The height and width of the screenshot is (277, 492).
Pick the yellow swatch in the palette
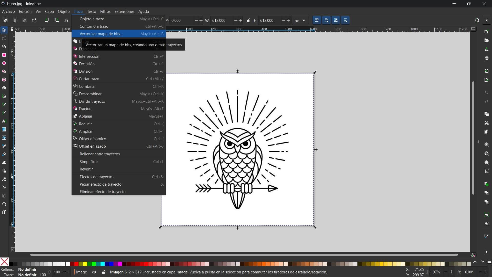(x=85, y=264)
